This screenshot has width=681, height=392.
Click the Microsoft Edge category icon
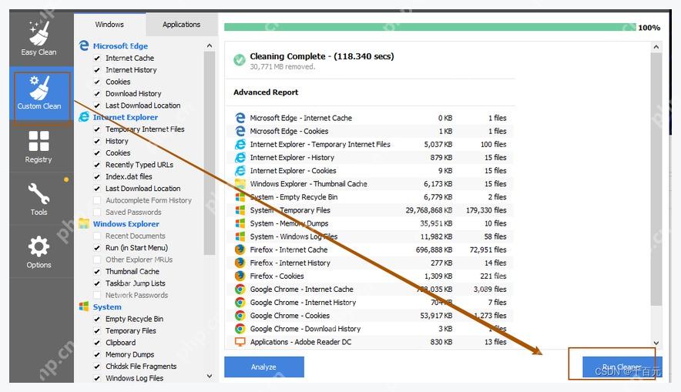[84, 45]
